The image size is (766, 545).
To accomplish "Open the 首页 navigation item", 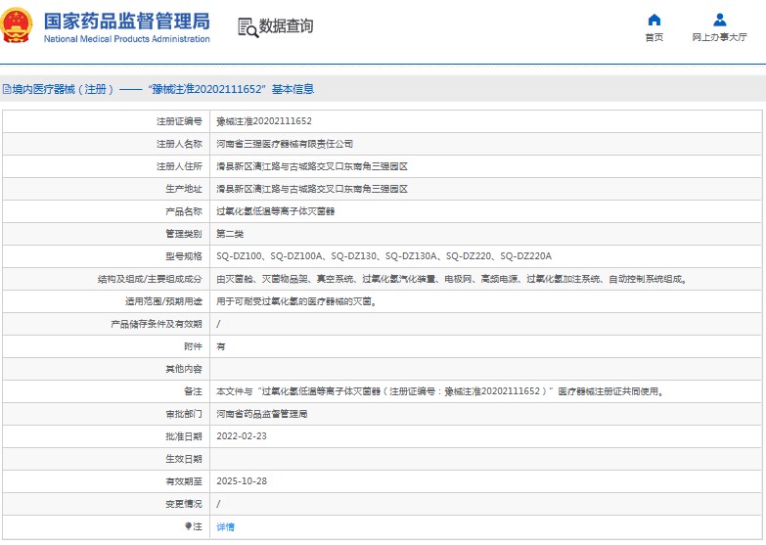I will coord(653,37).
